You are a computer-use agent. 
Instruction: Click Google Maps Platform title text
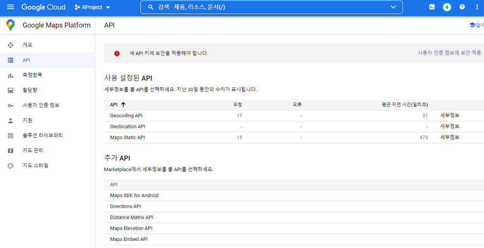57,25
